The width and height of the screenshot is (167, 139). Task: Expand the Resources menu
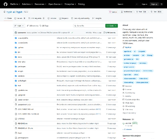(40, 4)
